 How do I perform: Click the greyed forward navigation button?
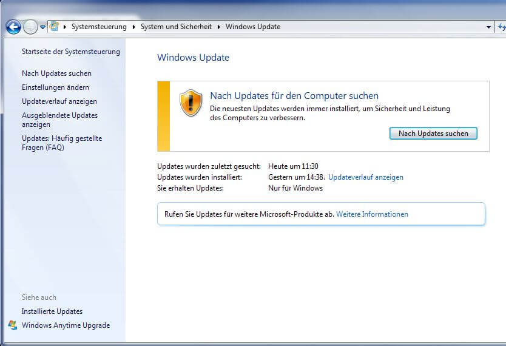30,27
